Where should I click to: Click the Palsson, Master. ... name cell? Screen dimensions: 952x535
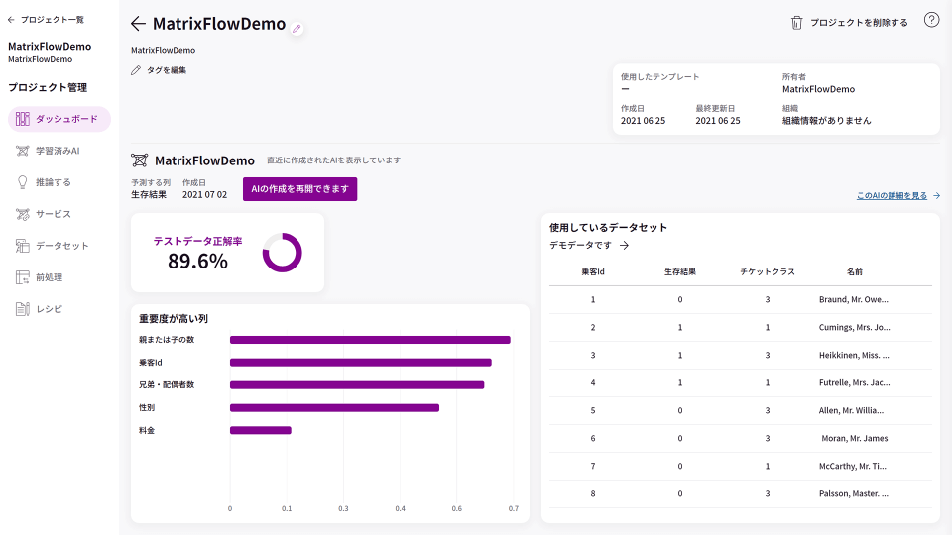click(x=854, y=493)
